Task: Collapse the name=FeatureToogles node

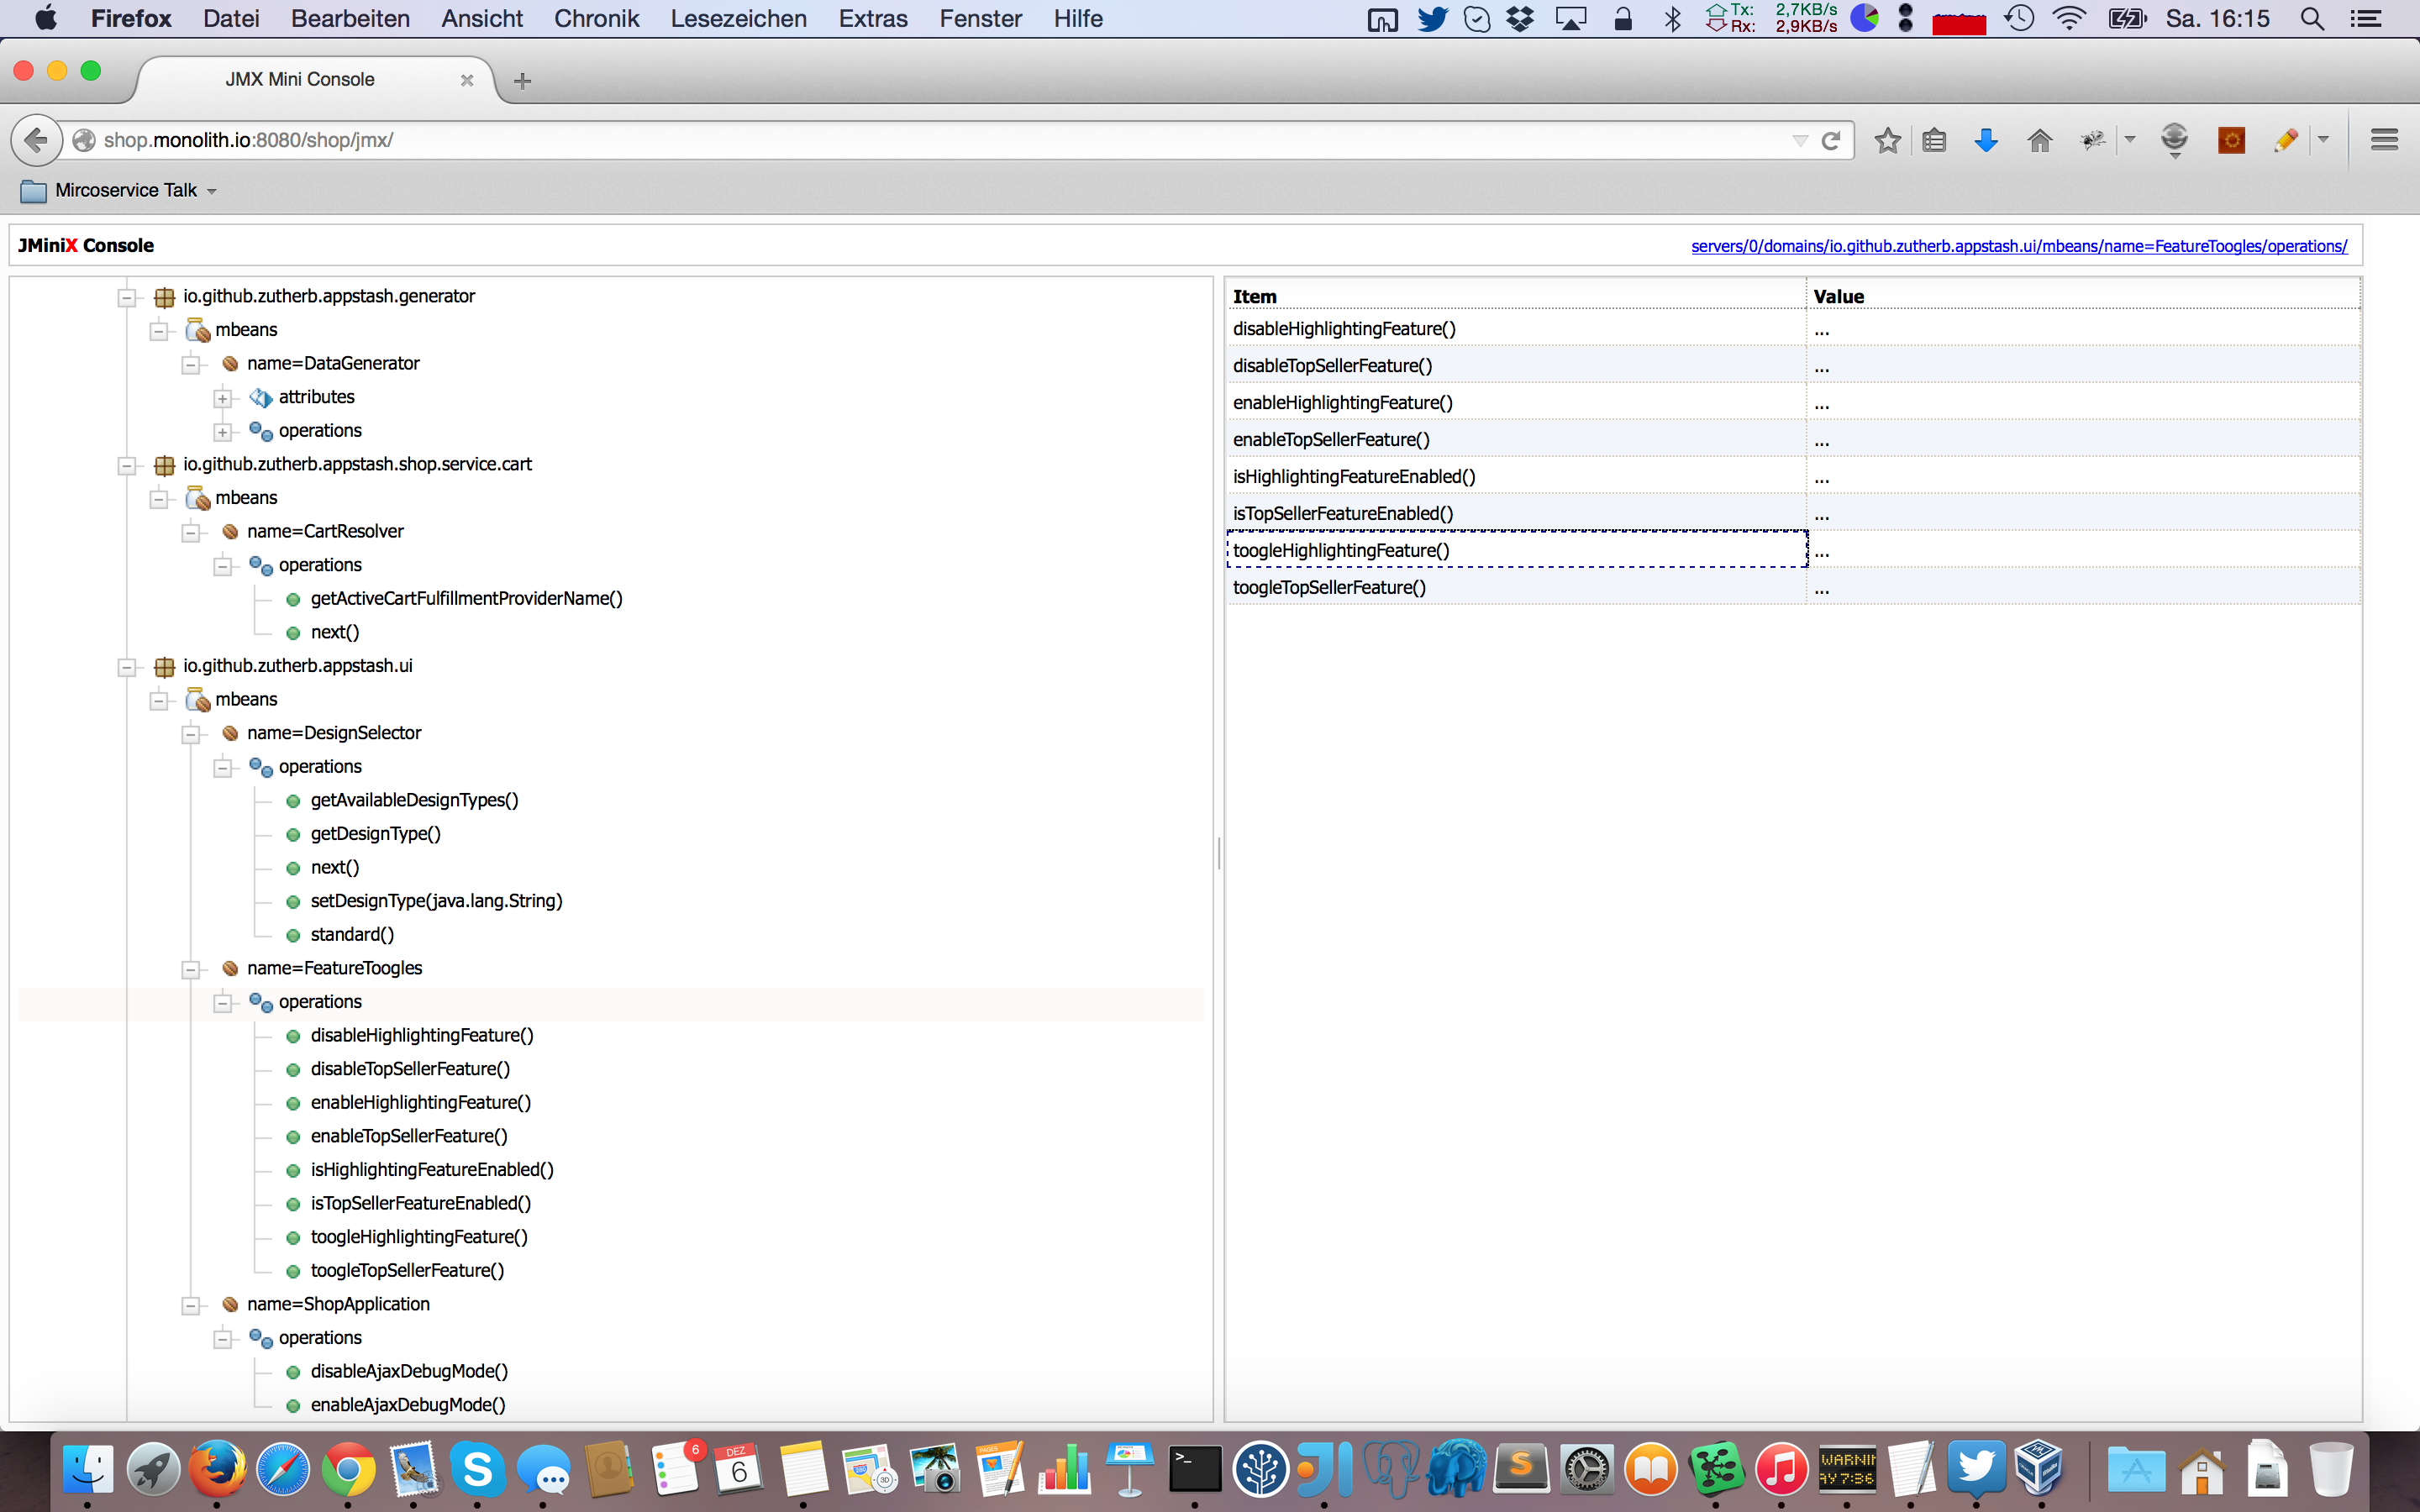Action: click(x=190, y=969)
